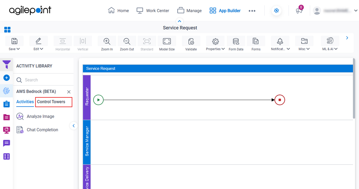Screen dimensions: 359x189
Task: Open the three-dots overflow menu
Action: pyautogui.click(x=252, y=11)
